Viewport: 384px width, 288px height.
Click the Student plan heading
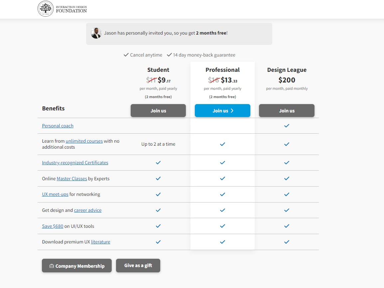coord(158,70)
